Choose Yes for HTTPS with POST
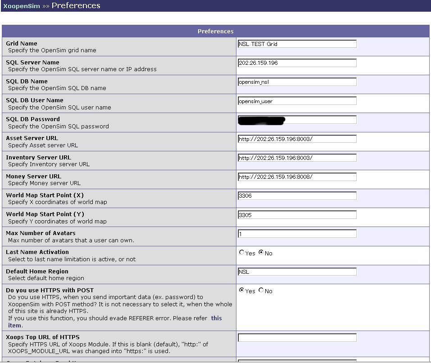The width and height of the screenshot is (431, 363). 242,290
